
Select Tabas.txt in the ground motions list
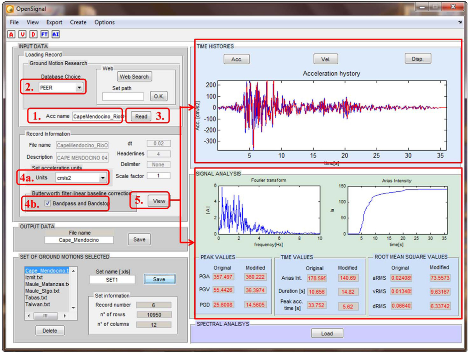coord(36,298)
